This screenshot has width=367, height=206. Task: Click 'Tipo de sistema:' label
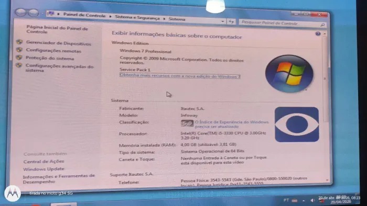[x=137, y=152]
